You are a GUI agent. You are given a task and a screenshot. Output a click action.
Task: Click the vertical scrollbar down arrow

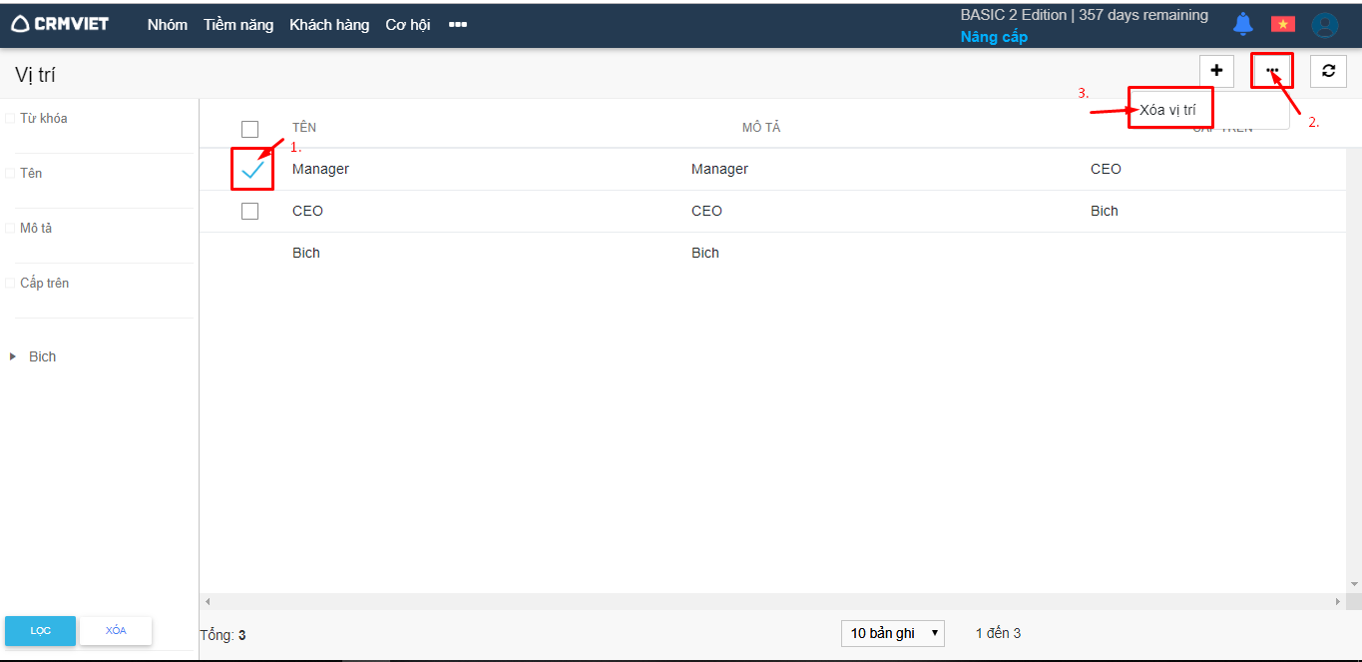pyautogui.click(x=1353, y=584)
